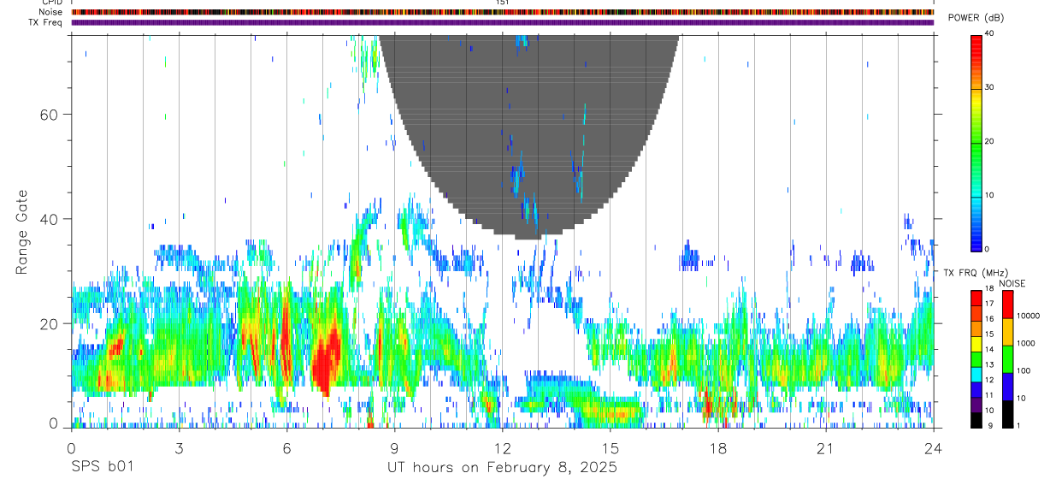Click the CPID value 151 label
Screen dimensions: 1050x485
tap(502, 3)
